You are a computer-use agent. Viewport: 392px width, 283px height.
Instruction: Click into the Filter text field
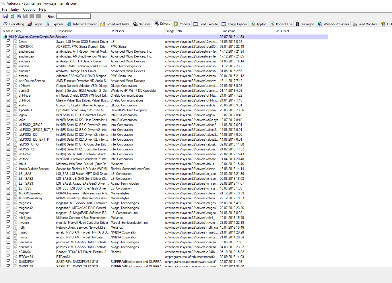[73, 16]
